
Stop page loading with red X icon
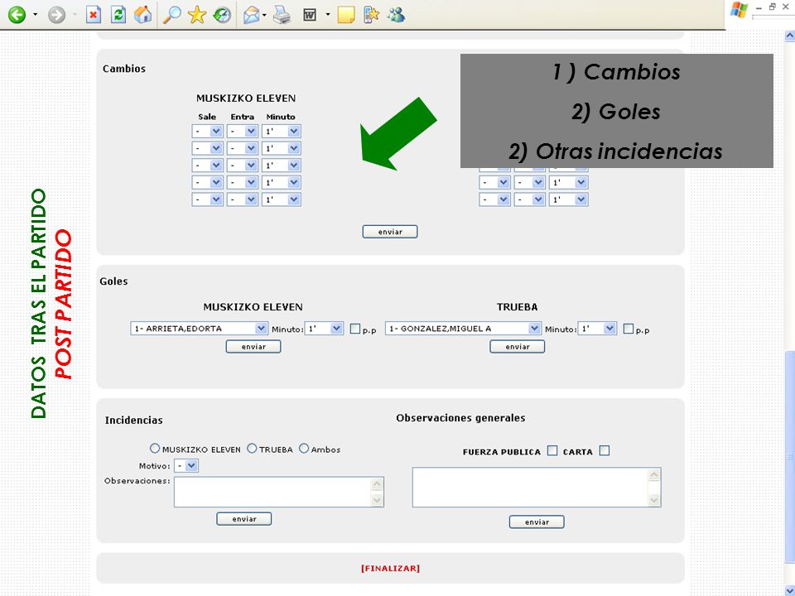94,15
